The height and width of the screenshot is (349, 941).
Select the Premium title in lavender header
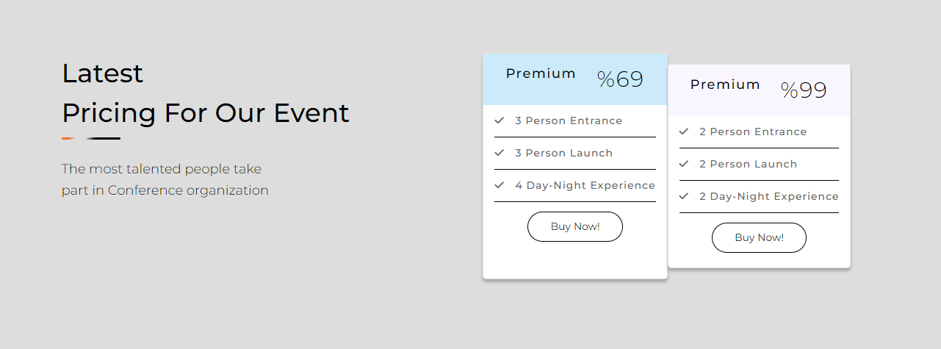tap(725, 84)
